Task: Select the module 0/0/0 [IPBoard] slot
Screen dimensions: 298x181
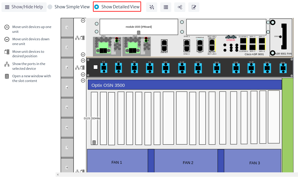Action: [x=139, y=27]
